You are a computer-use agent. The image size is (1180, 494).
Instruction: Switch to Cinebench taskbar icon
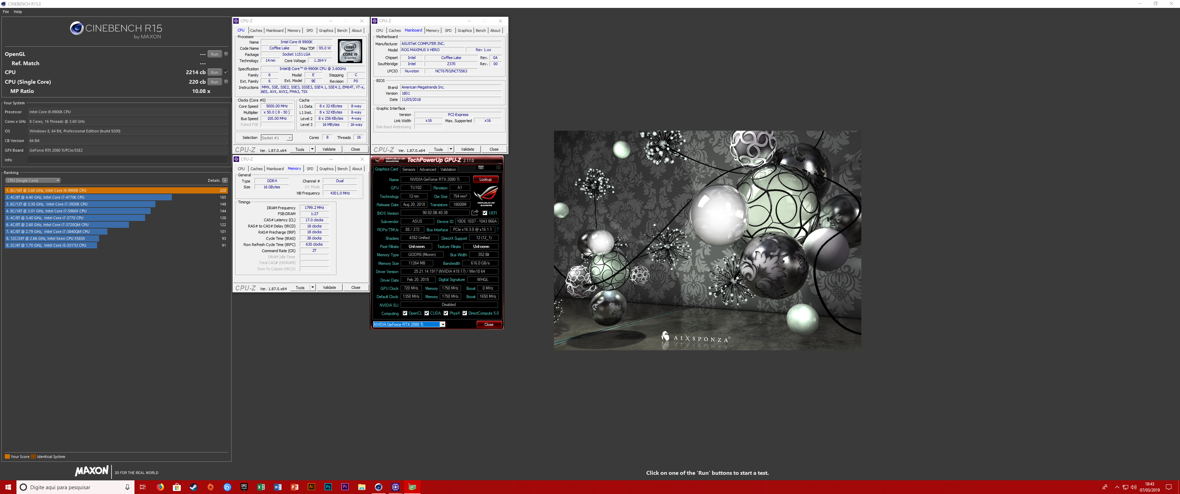coord(378,487)
